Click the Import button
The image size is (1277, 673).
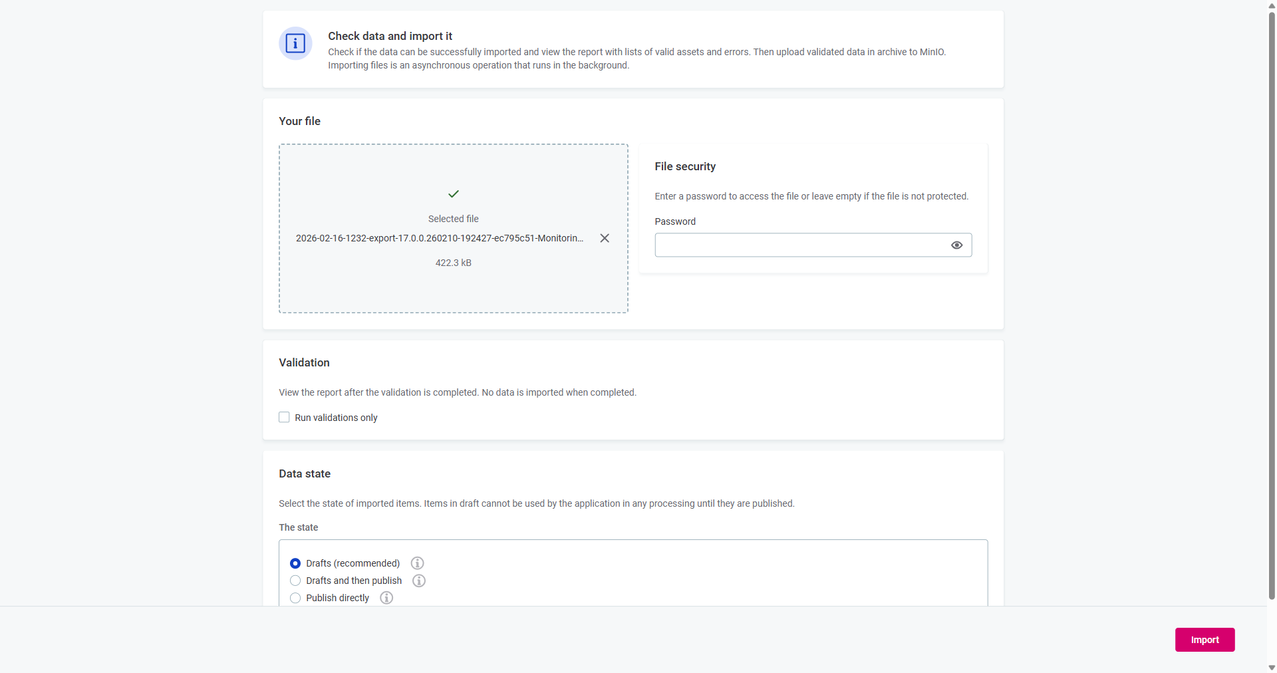coord(1205,639)
